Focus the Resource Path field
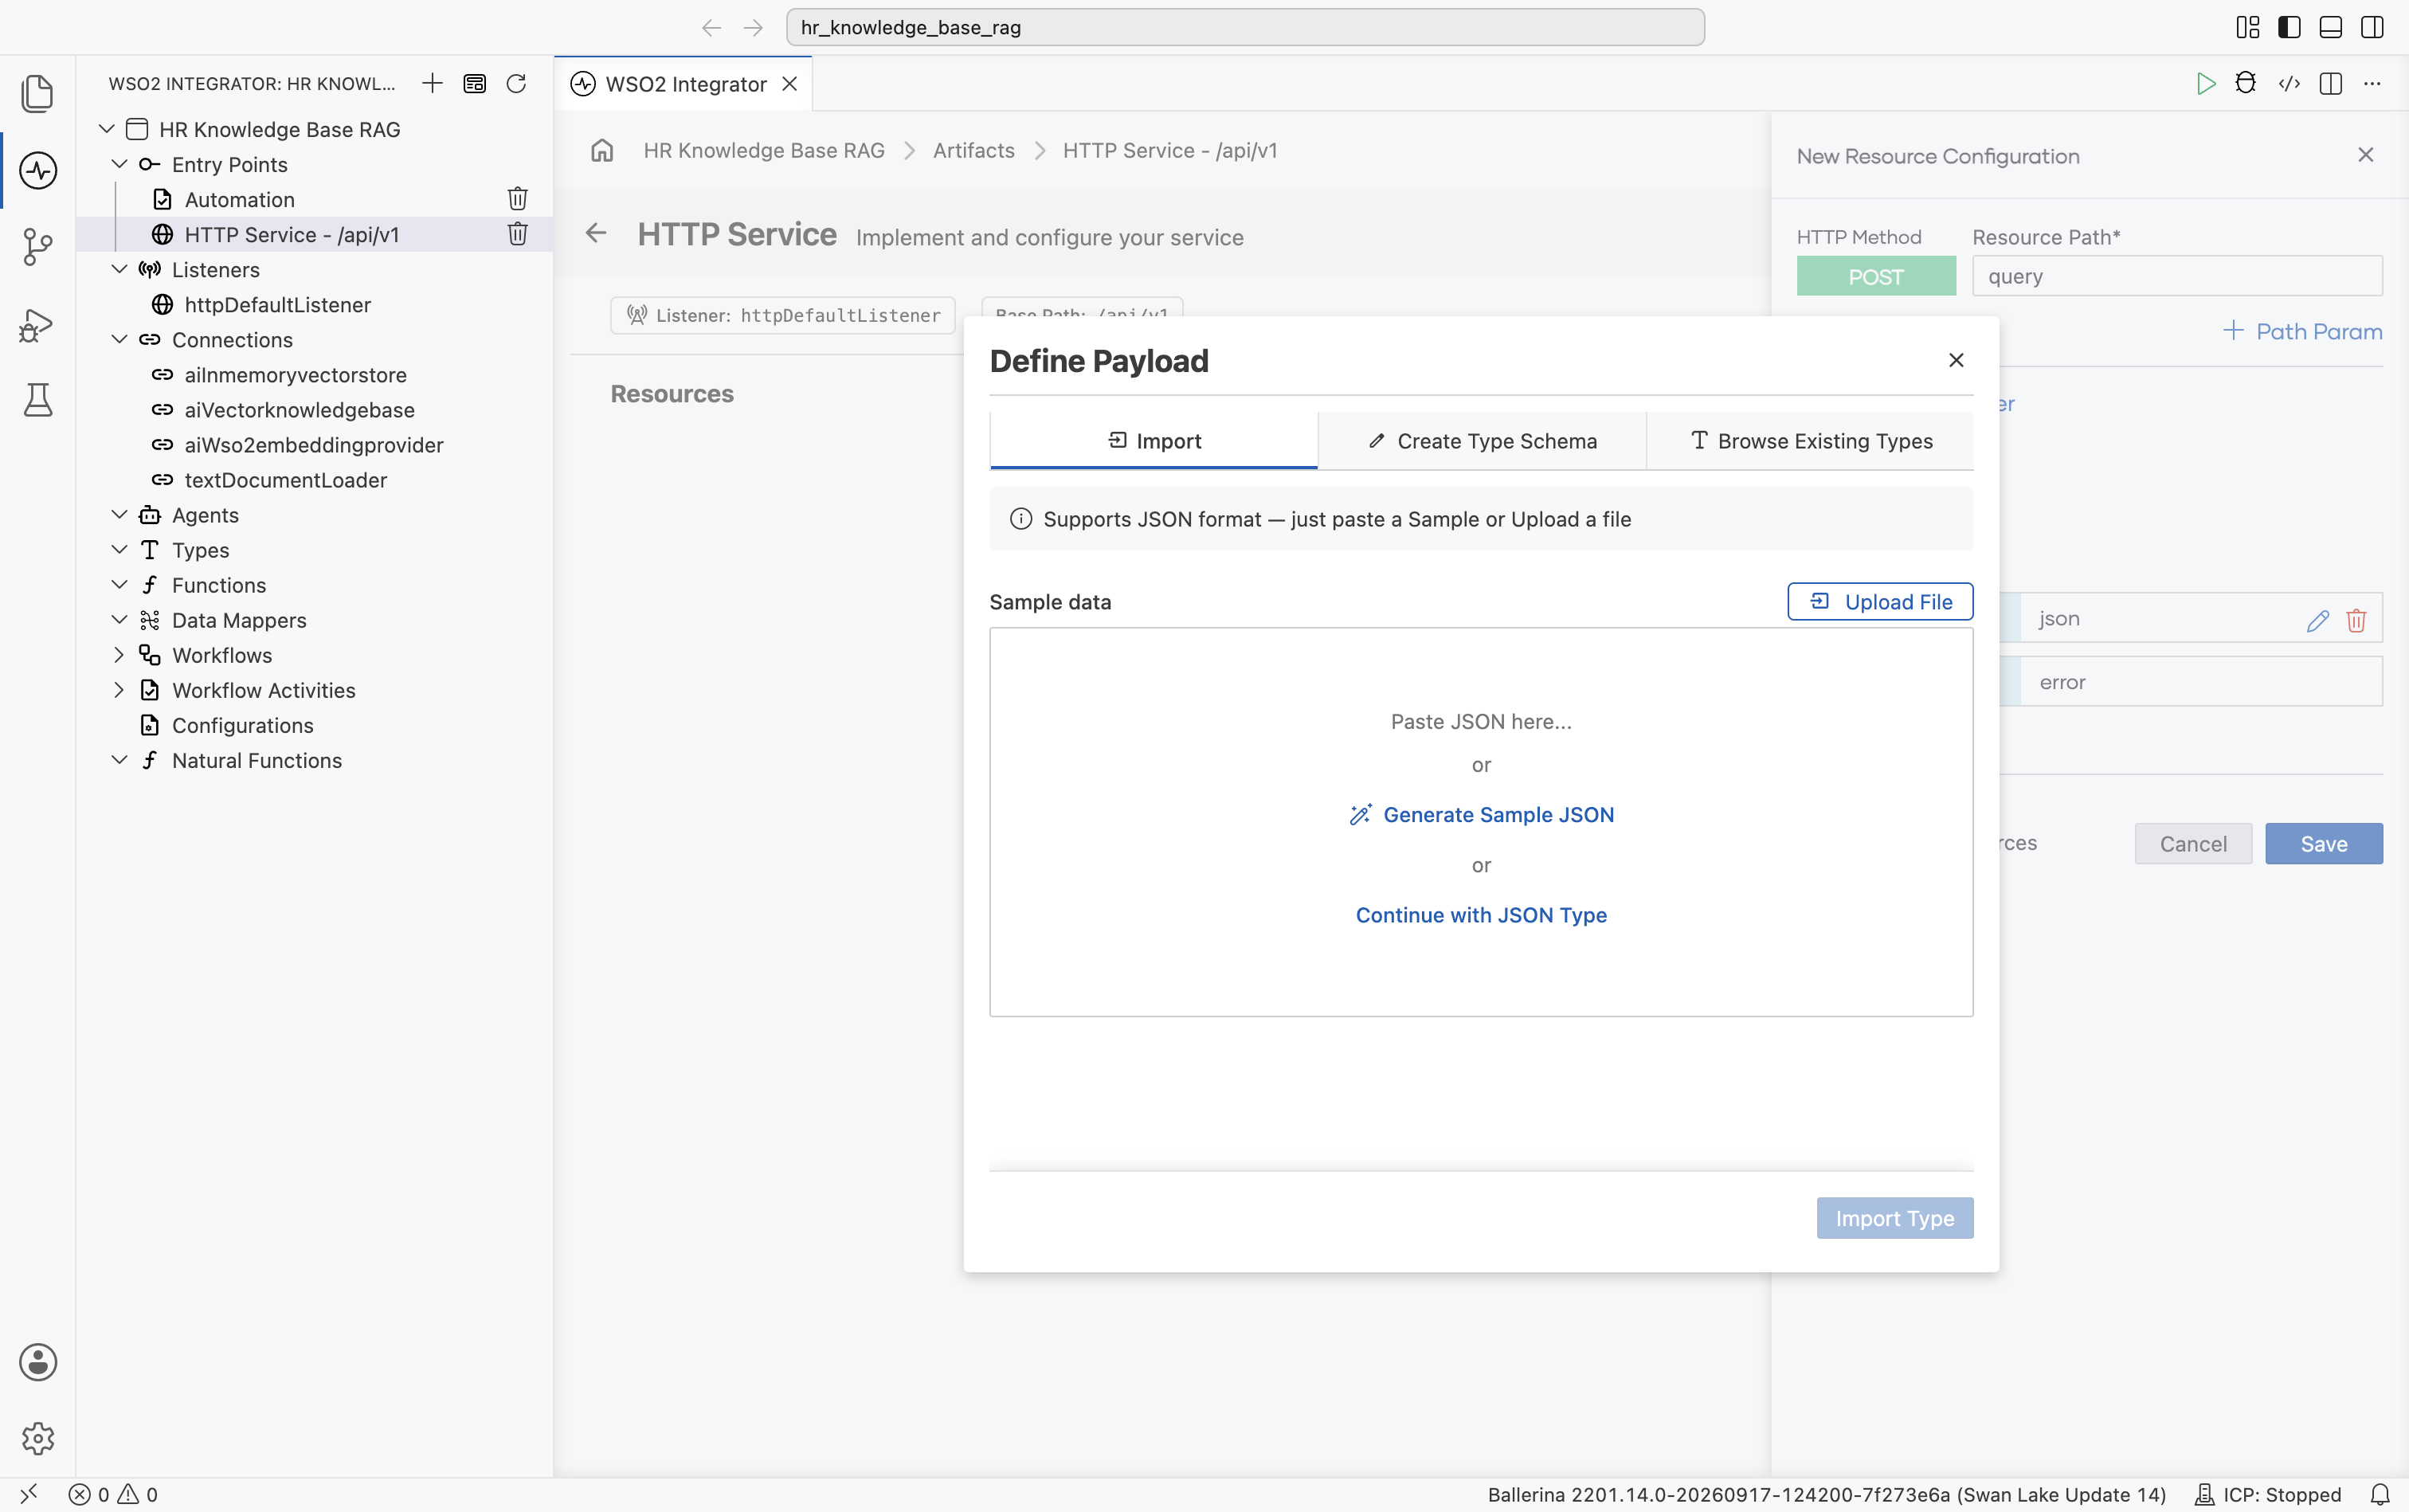The image size is (2409, 1512). [x=2177, y=276]
